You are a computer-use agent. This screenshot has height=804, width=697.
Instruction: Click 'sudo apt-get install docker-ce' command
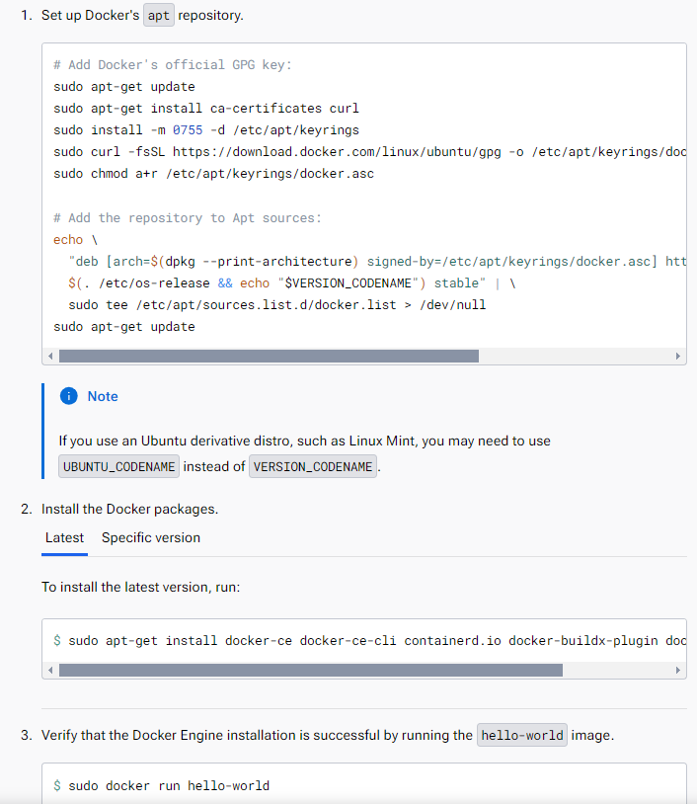tap(377, 641)
